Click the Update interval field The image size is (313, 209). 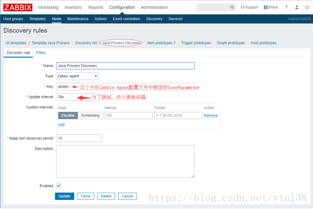pos(79,97)
